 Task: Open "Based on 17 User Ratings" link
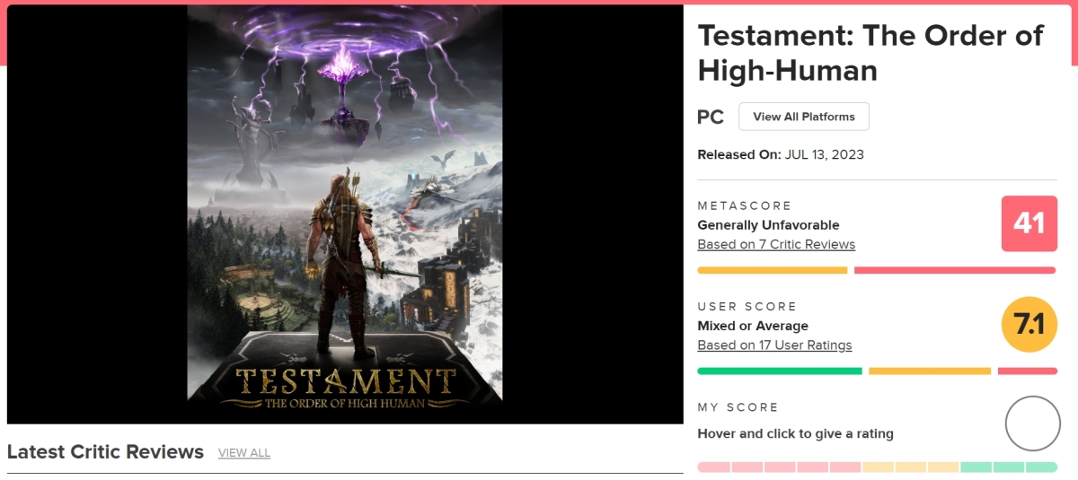(774, 345)
